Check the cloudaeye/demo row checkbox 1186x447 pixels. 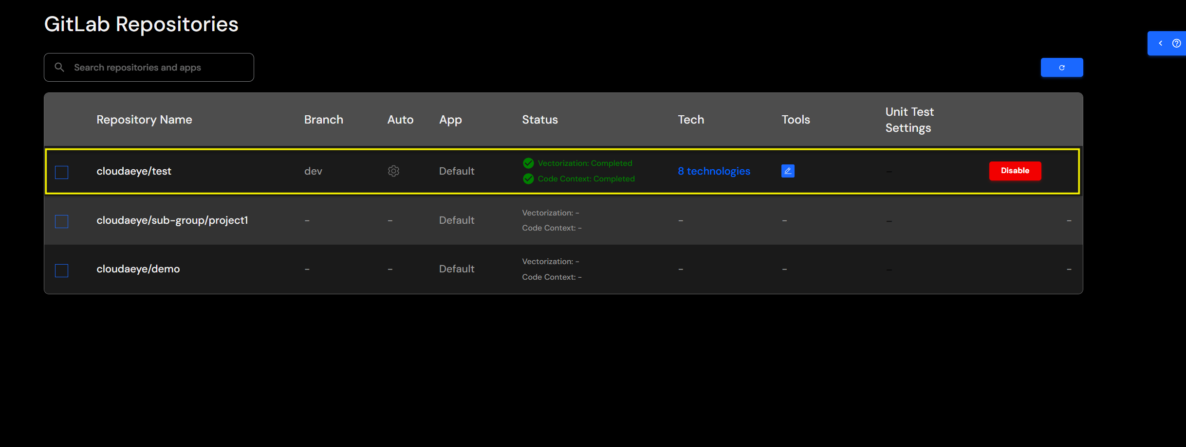(x=61, y=270)
